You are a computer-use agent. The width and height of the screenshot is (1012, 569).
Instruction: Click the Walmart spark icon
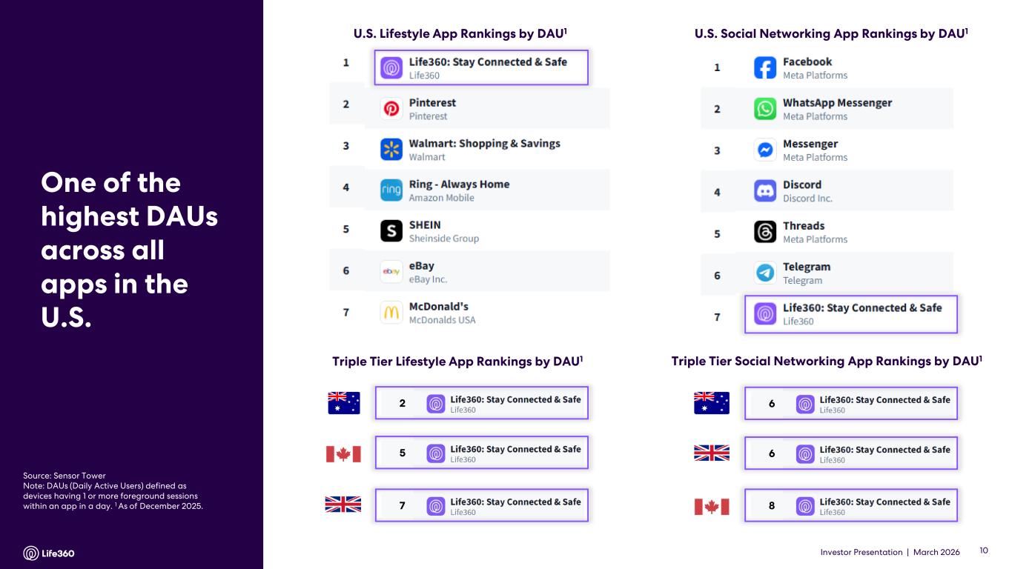pos(391,150)
